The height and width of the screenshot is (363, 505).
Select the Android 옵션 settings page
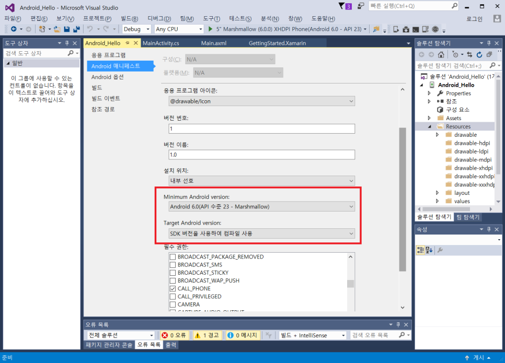[108, 77]
